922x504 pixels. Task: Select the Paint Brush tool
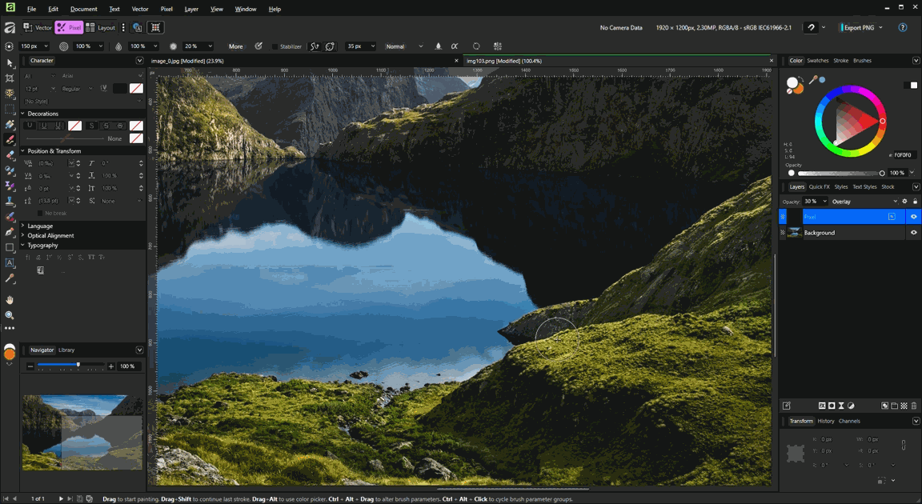[x=10, y=140]
